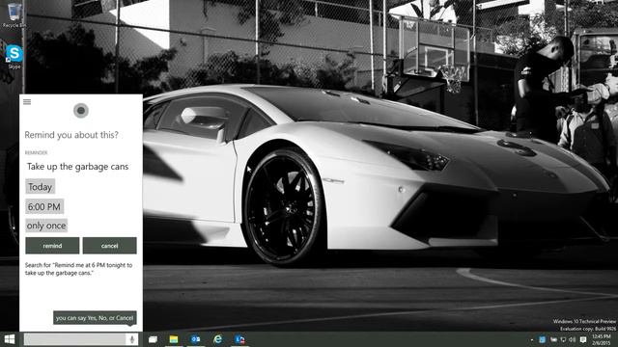618x347 pixels.
Task: Open the notifications action center icon
Action: [583, 339]
